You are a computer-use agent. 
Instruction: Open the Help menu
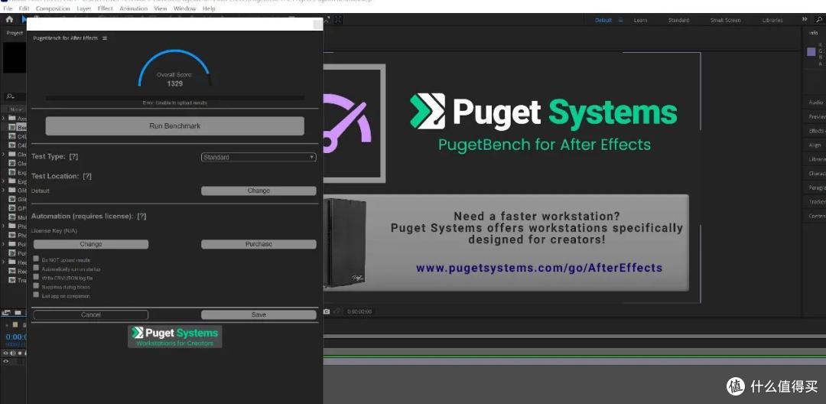(209, 8)
